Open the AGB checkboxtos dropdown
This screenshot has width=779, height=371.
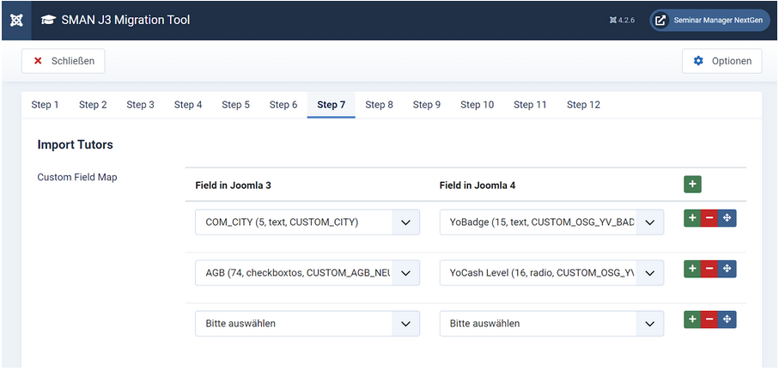[307, 273]
